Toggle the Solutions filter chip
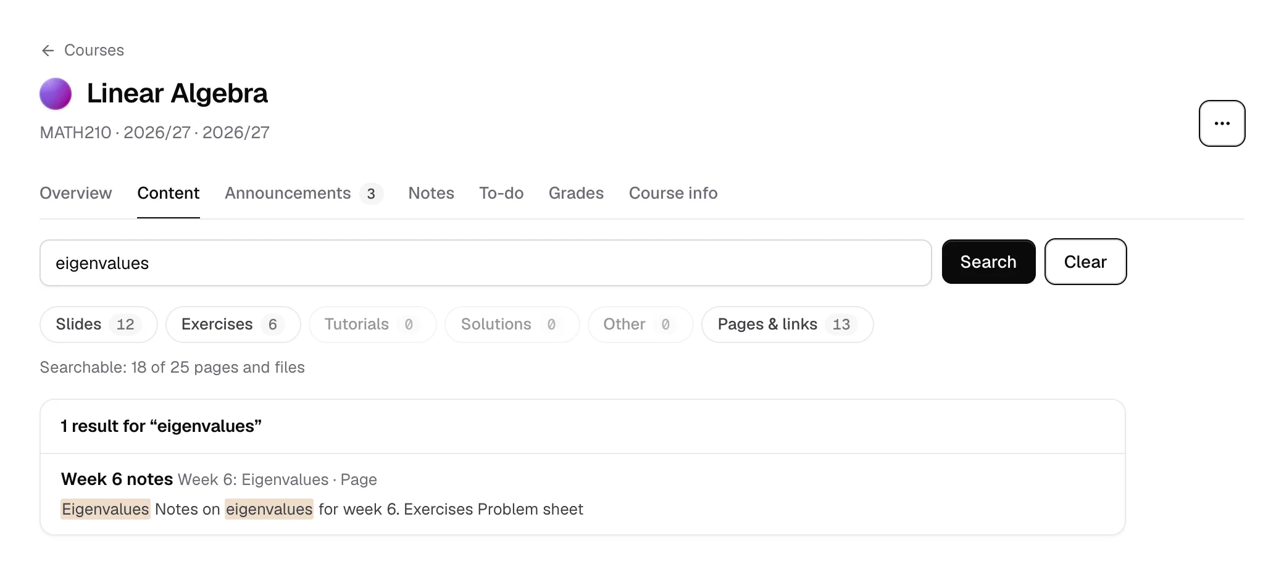The image size is (1284, 580). 512,325
